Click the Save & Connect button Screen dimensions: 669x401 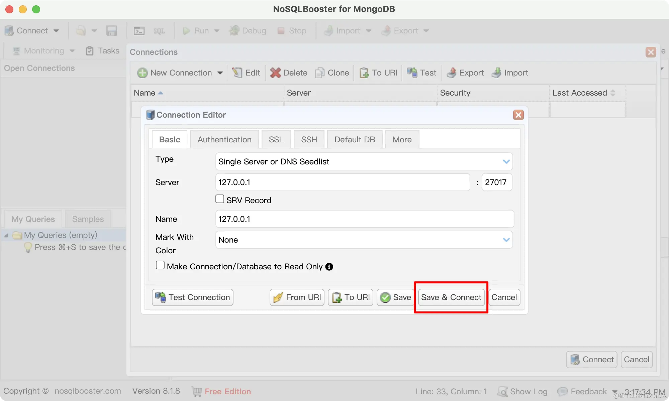(x=451, y=297)
